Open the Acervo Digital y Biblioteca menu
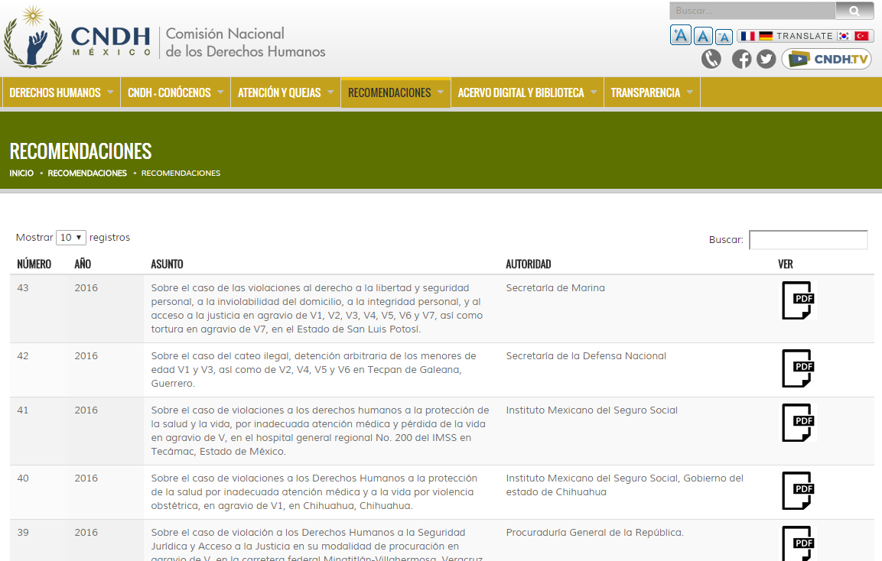This screenshot has width=882, height=561. pos(526,92)
